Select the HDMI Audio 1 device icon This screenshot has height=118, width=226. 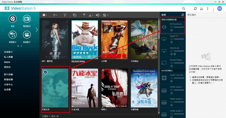point(164,90)
